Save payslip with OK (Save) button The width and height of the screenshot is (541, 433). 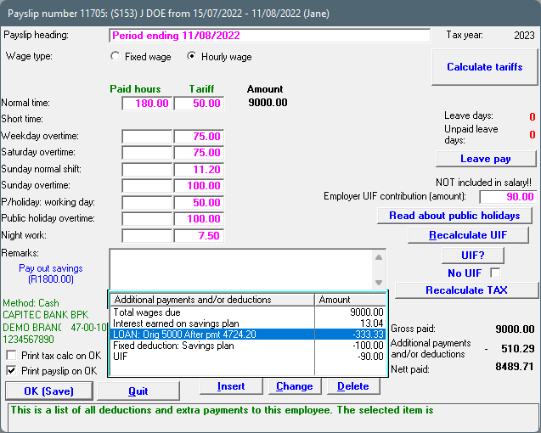[x=49, y=391]
